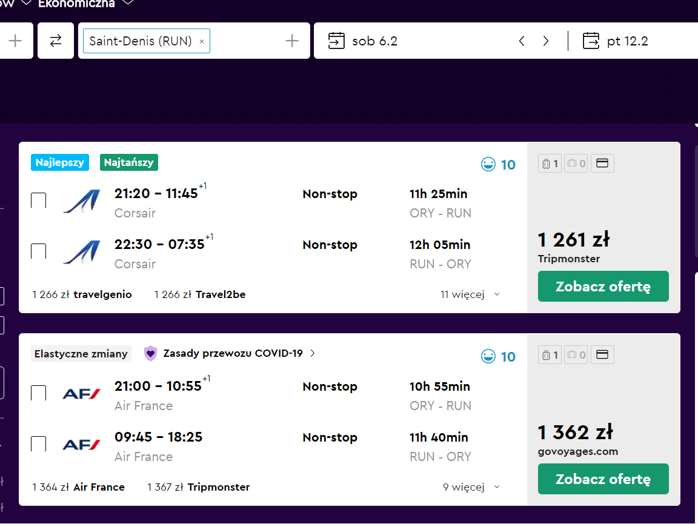Check the Corsair 22:30 – 07:35 flight checkbox
Image resolution: width=698 pixels, height=524 pixels.
pos(38,251)
